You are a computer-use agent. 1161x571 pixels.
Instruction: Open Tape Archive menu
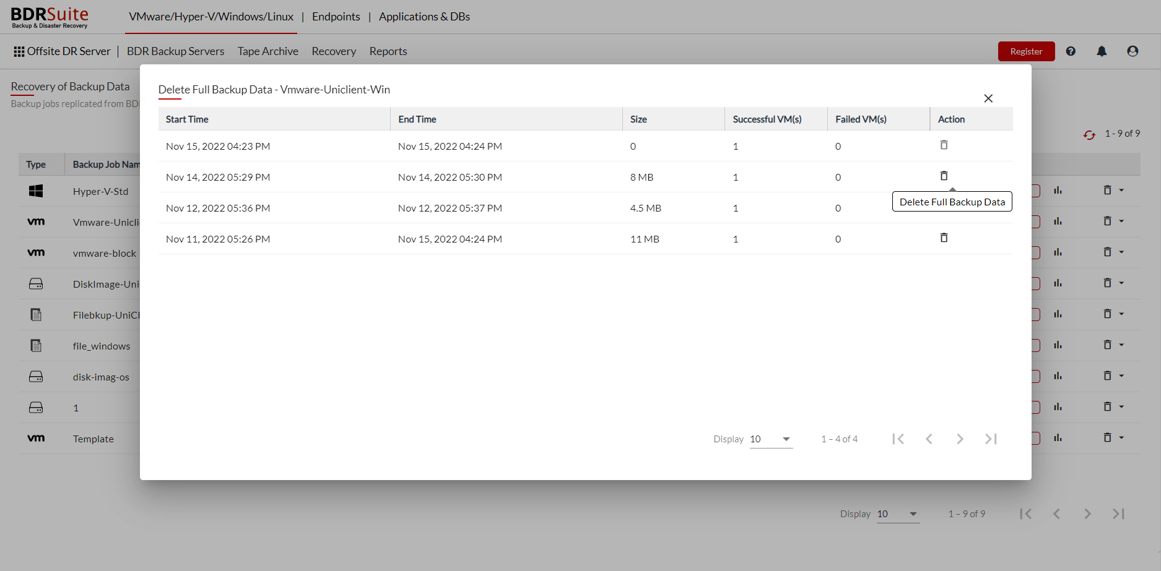point(267,51)
